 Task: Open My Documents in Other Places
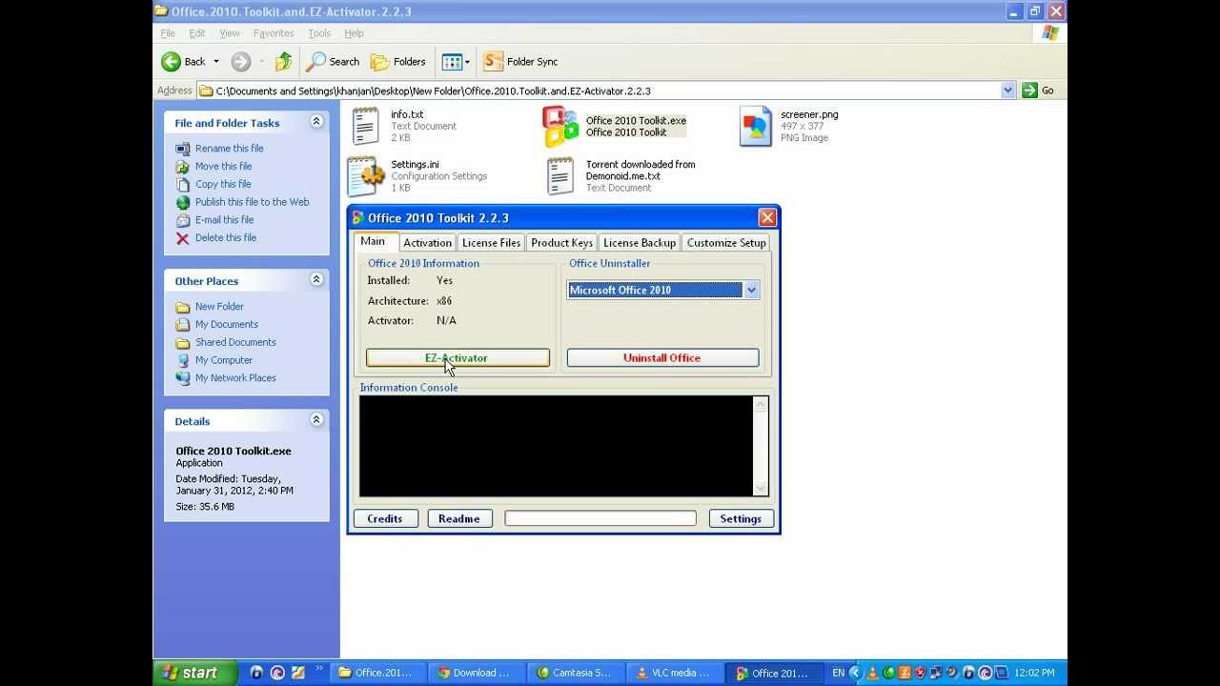click(227, 325)
